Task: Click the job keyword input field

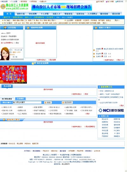Action: pos(27,103)
